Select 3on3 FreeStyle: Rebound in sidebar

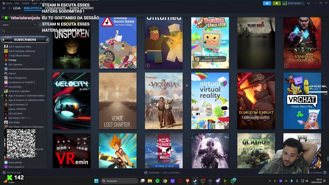pos(21,51)
